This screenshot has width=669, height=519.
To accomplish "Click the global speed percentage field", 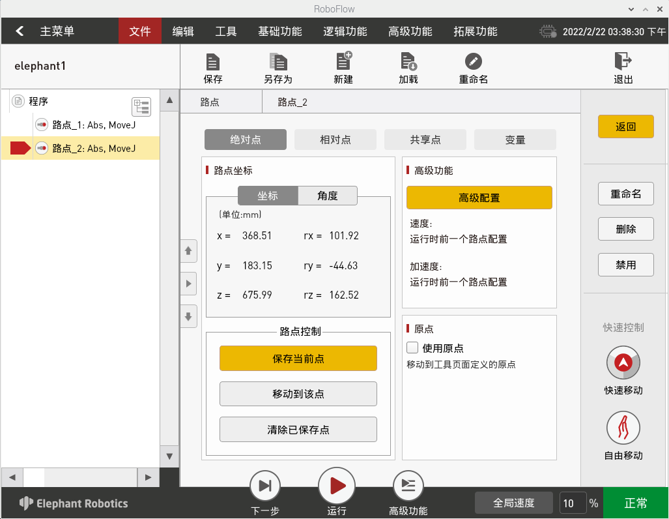I will pyautogui.click(x=572, y=503).
